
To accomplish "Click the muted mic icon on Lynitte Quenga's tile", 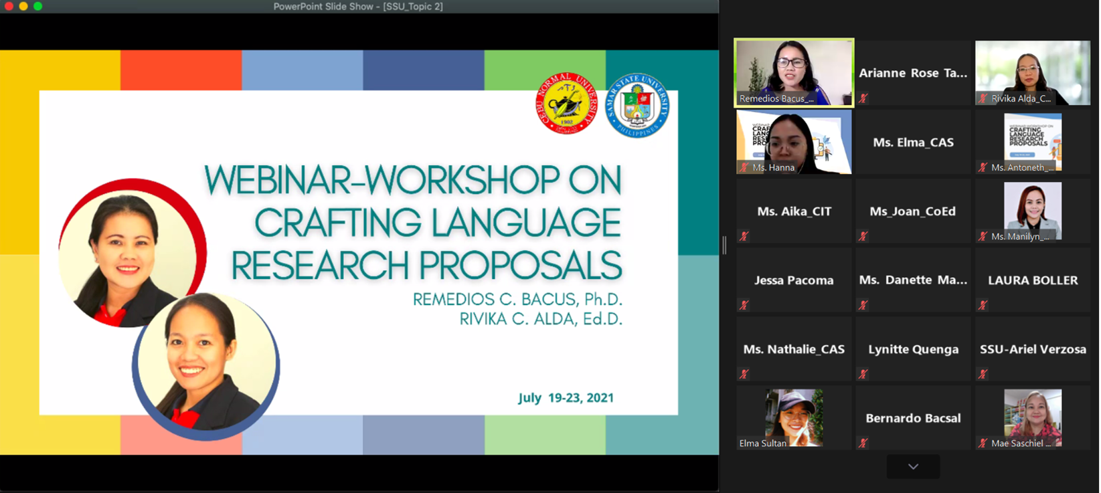I will [863, 374].
